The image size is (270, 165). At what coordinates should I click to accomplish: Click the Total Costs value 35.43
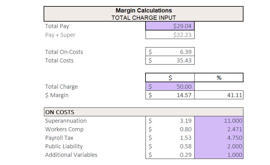coord(170,60)
